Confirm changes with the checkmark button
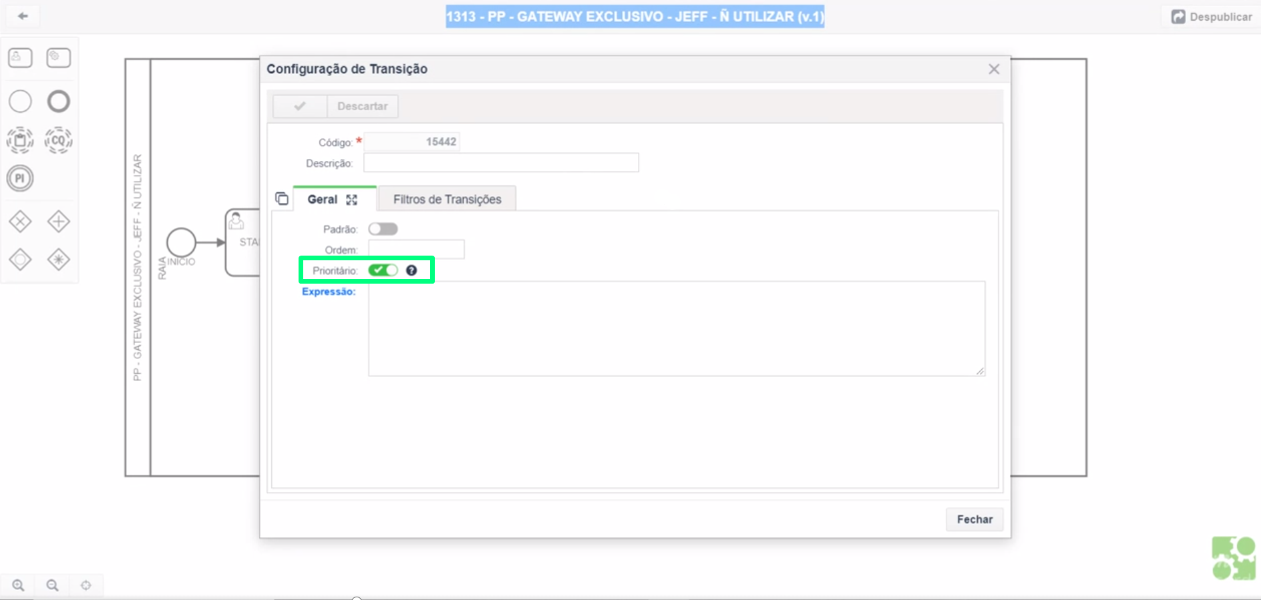1261x600 pixels. click(300, 106)
